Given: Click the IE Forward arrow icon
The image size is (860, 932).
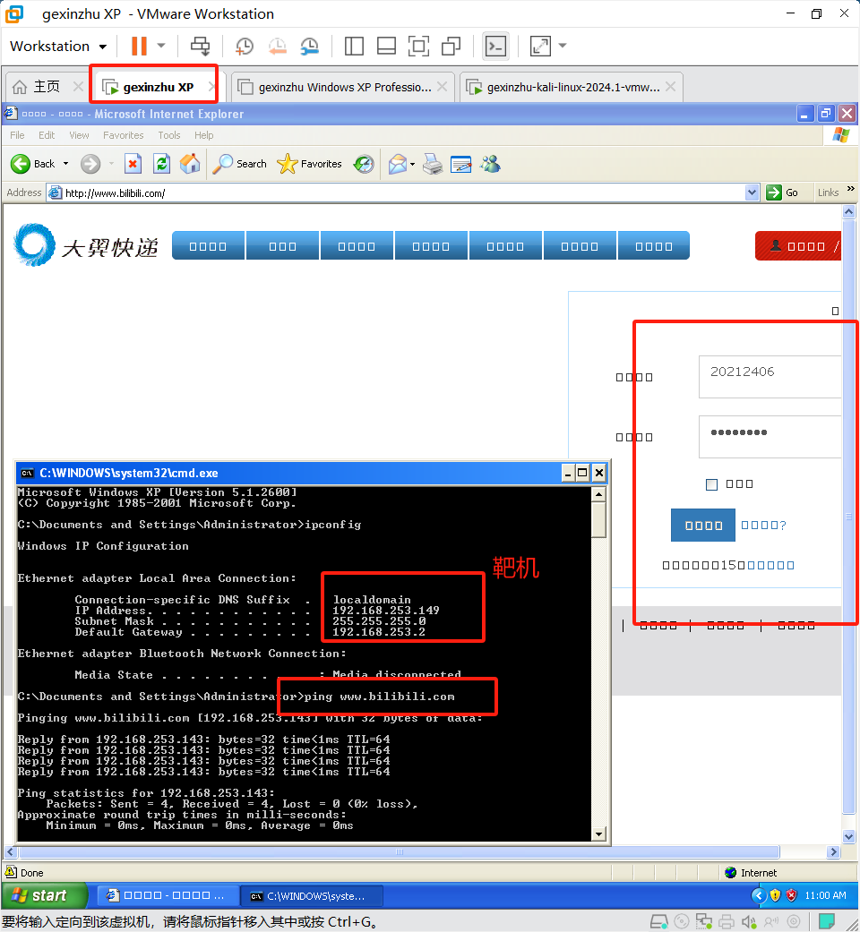Looking at the screenshot, I should [x=90, y=164].
